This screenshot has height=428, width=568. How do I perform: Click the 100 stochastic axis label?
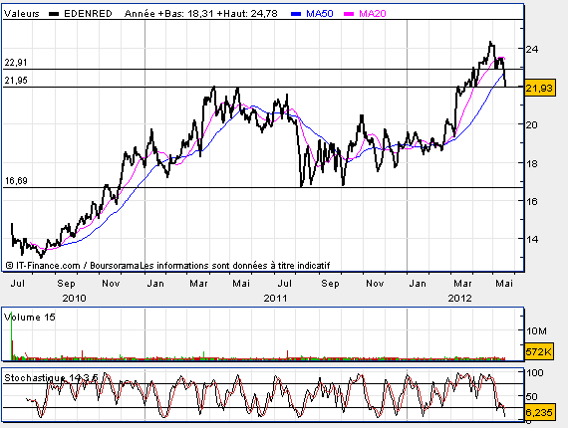535,372
